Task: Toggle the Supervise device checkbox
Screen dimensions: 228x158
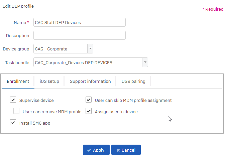Action: (13, 100)
